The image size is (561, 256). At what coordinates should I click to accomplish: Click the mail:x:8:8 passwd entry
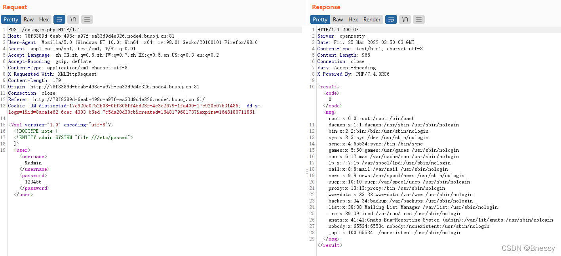tap(388, 169)
